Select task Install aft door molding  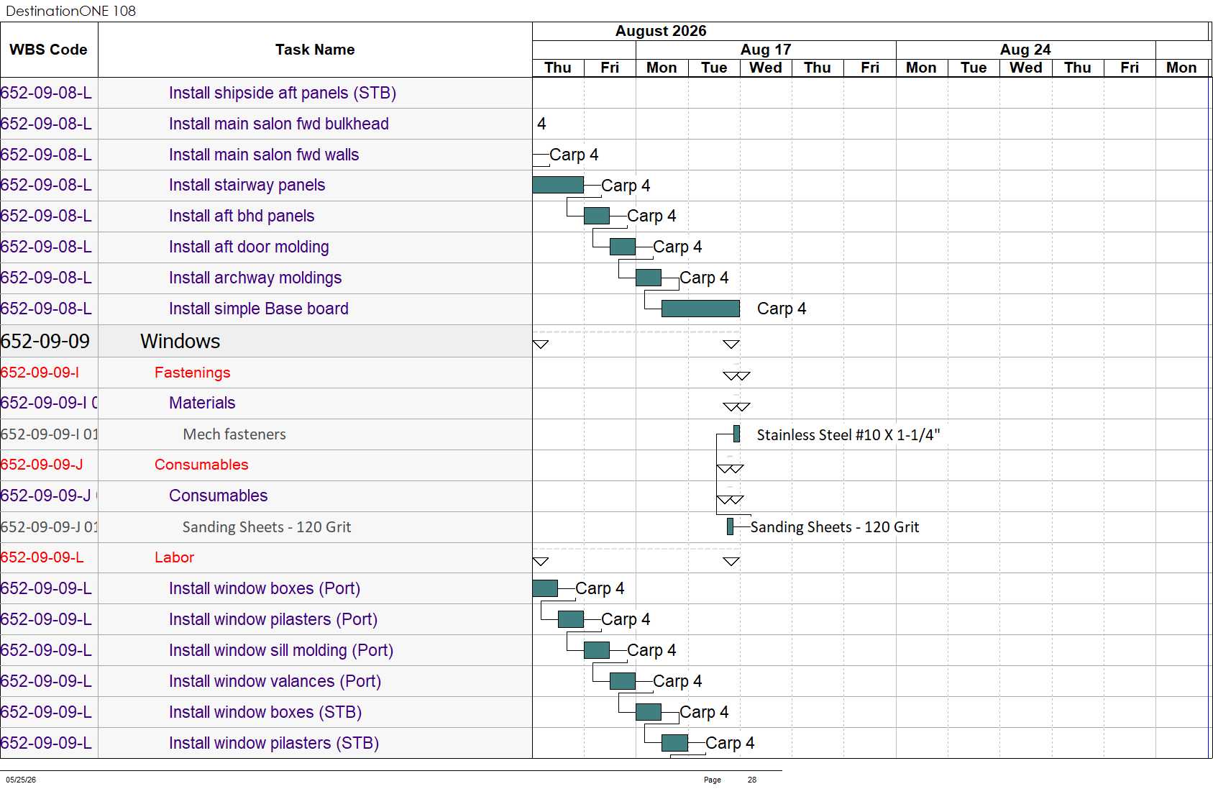[x=249, y=247]
